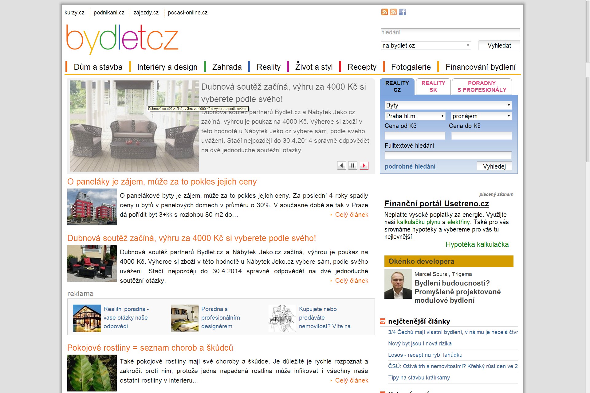The image size is (590, 393).
Task: Open the PORADNY S PROFESIONÁLY tab
Action: coord(481,86)
